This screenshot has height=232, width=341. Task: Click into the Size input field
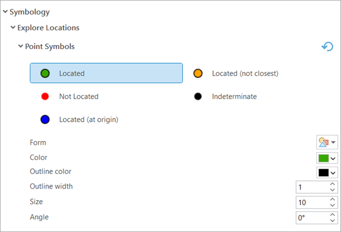coord(312,202)
